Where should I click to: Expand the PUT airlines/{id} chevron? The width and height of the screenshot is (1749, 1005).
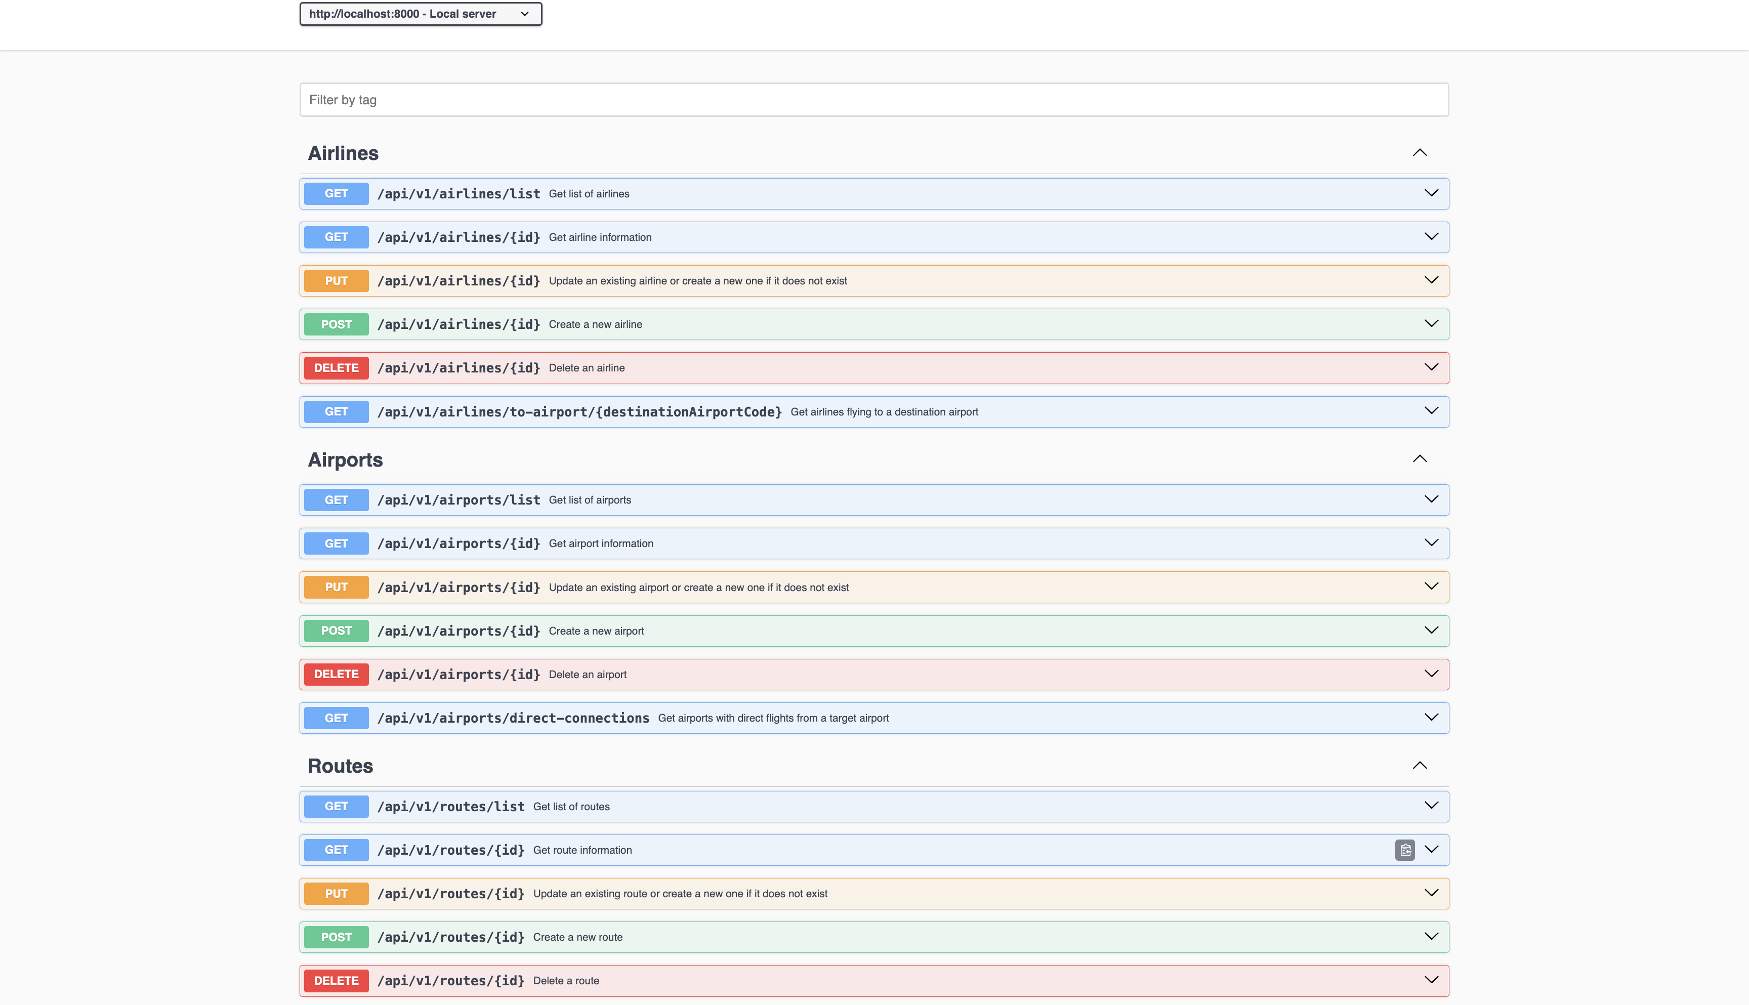click(1431, 280)
